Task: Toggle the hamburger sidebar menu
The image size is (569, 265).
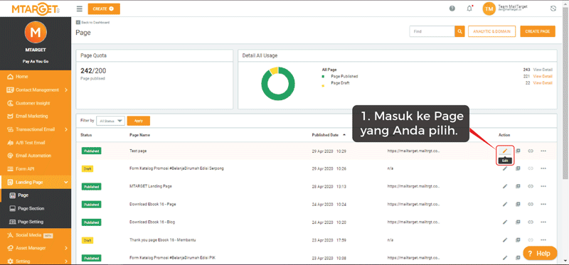Action: coord(80,9)
